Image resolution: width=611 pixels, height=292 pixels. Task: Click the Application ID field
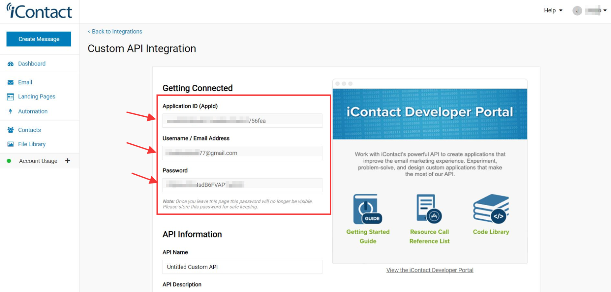[x=242, y=121]
